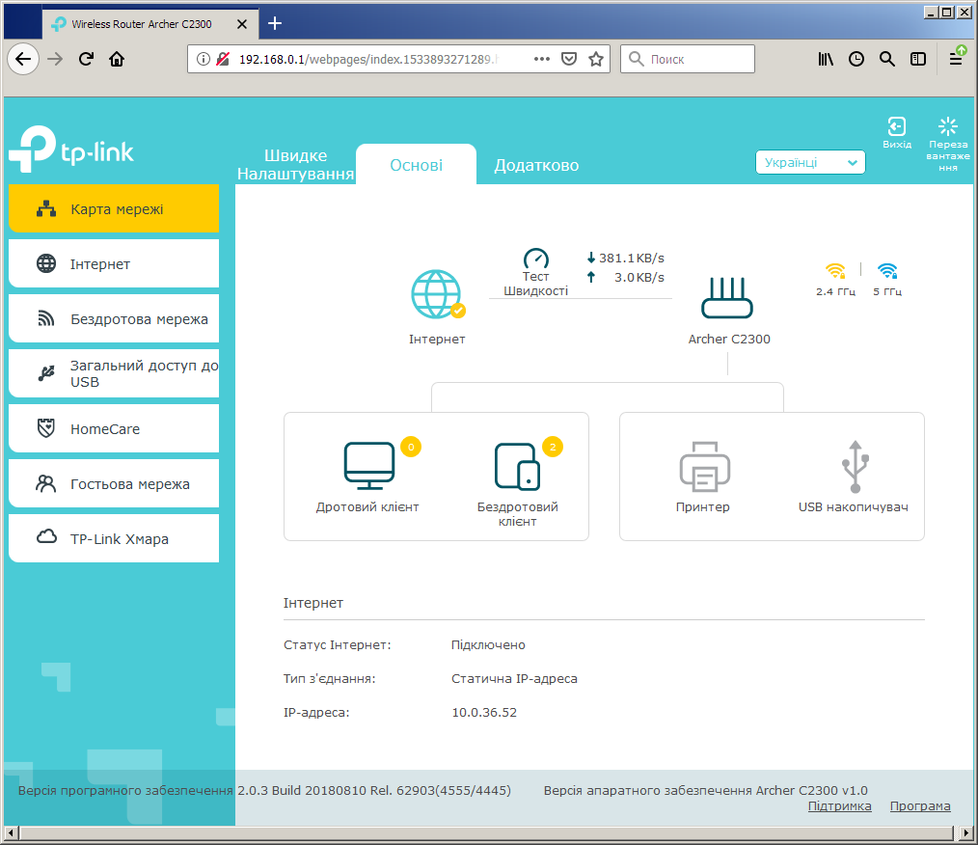Open Інтернет in the sidebar

pyautogui.click(x=114, y=263)
